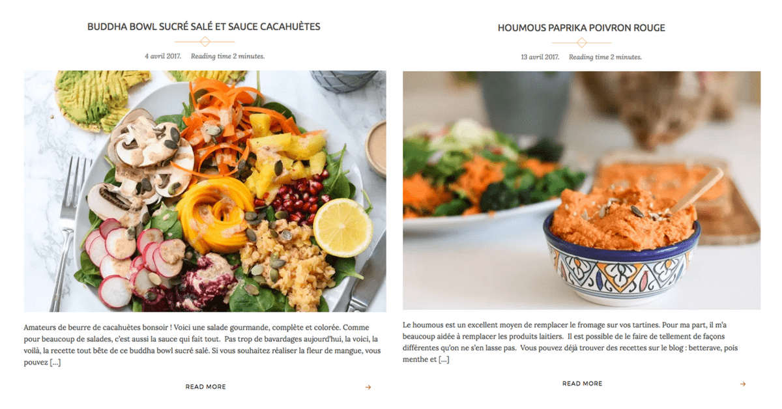Select Read More under the houmous excerpt
Viewport: 782px width, 409px height.
point(583,384)
